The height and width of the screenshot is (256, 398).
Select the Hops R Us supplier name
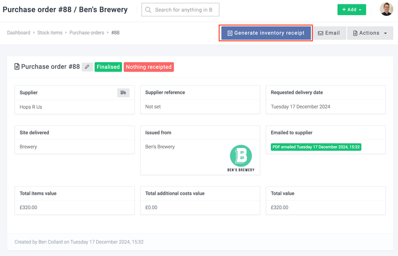click(31, 107)
